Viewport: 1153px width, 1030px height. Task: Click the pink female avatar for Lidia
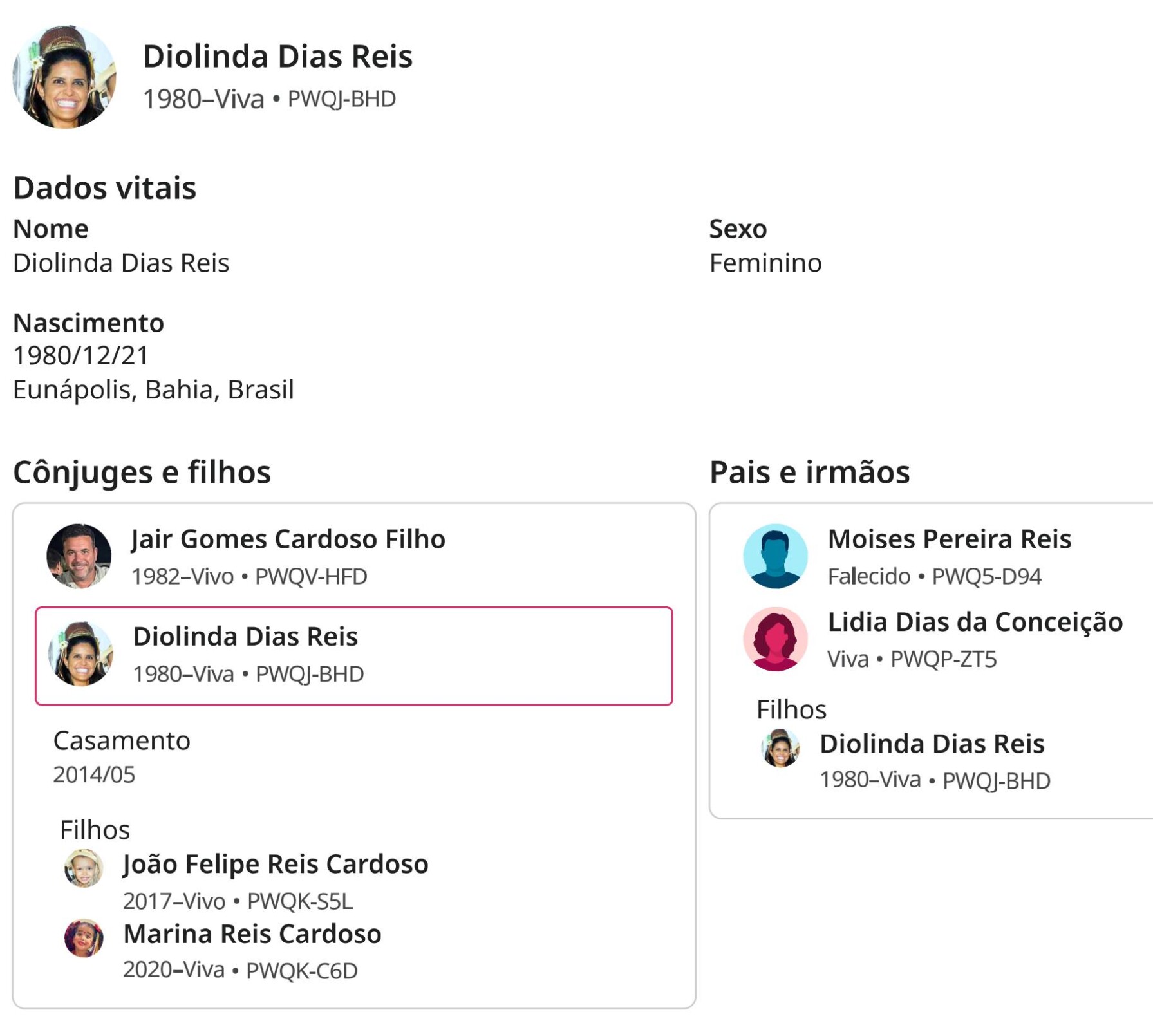click(775, 639)
